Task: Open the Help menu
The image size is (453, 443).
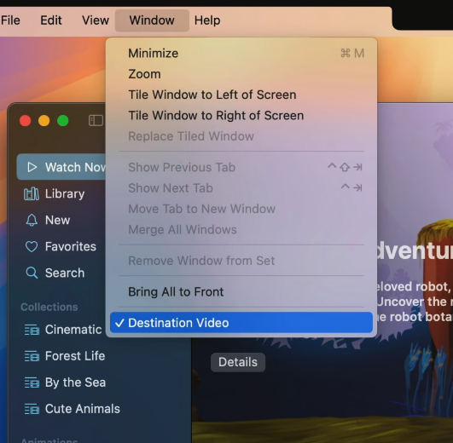Action: (207, 20)
